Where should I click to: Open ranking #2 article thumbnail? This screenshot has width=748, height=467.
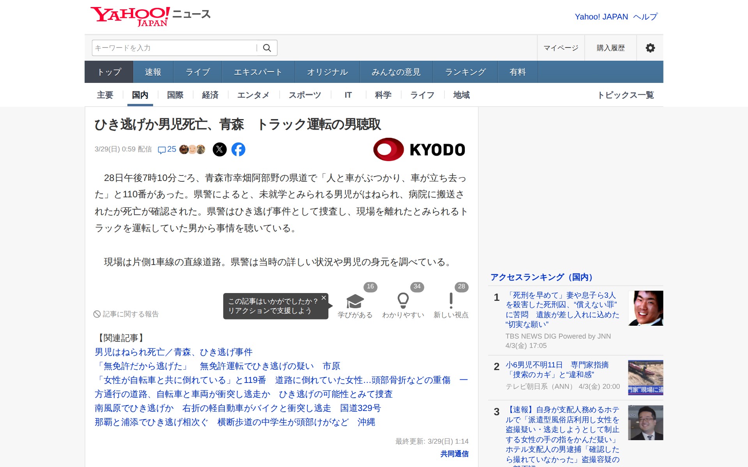pyautogui.click(x=645, y=377)
